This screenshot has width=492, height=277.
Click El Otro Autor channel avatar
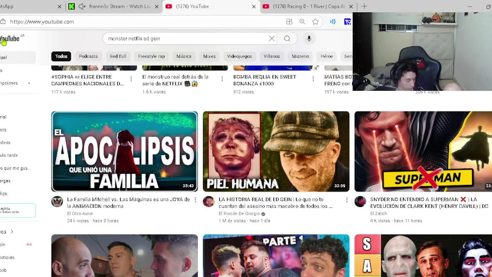click(x=57, y=202)
